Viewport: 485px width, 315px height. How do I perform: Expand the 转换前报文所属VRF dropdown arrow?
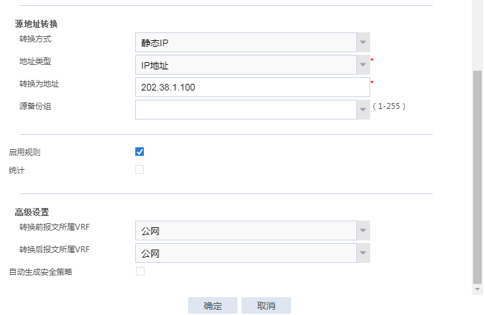coord(363,230)
